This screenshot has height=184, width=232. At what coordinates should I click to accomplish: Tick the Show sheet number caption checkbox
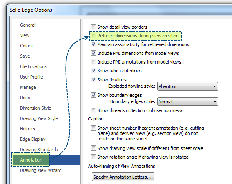click(93, 128)
